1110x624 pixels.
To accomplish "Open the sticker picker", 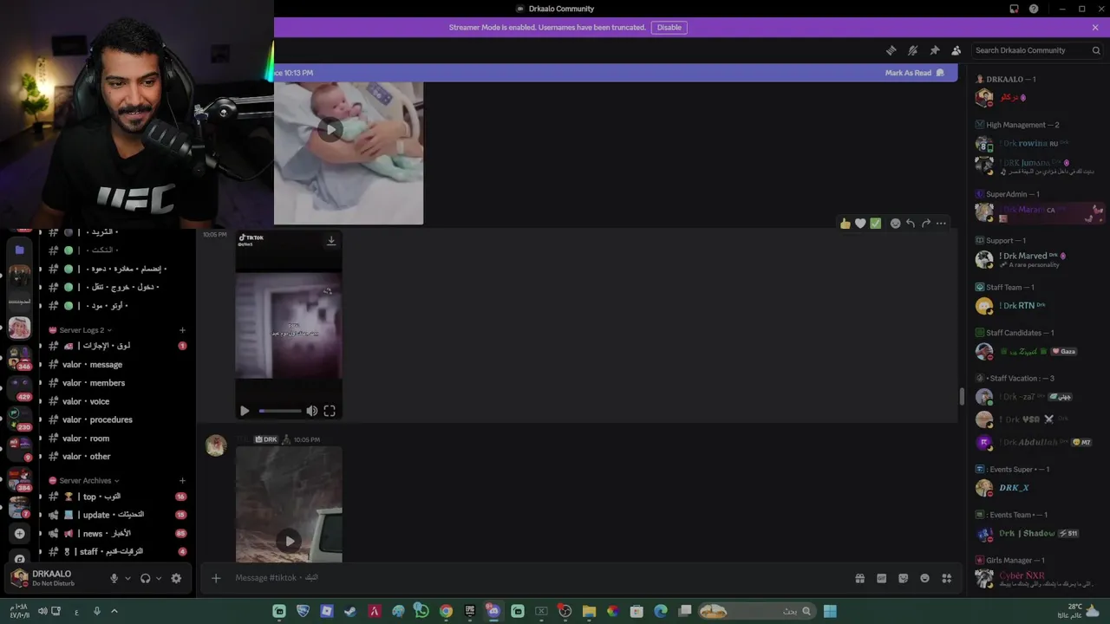I will (903, 578).
